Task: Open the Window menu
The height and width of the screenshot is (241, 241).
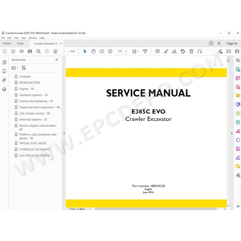Action: [x=33, y=38]
